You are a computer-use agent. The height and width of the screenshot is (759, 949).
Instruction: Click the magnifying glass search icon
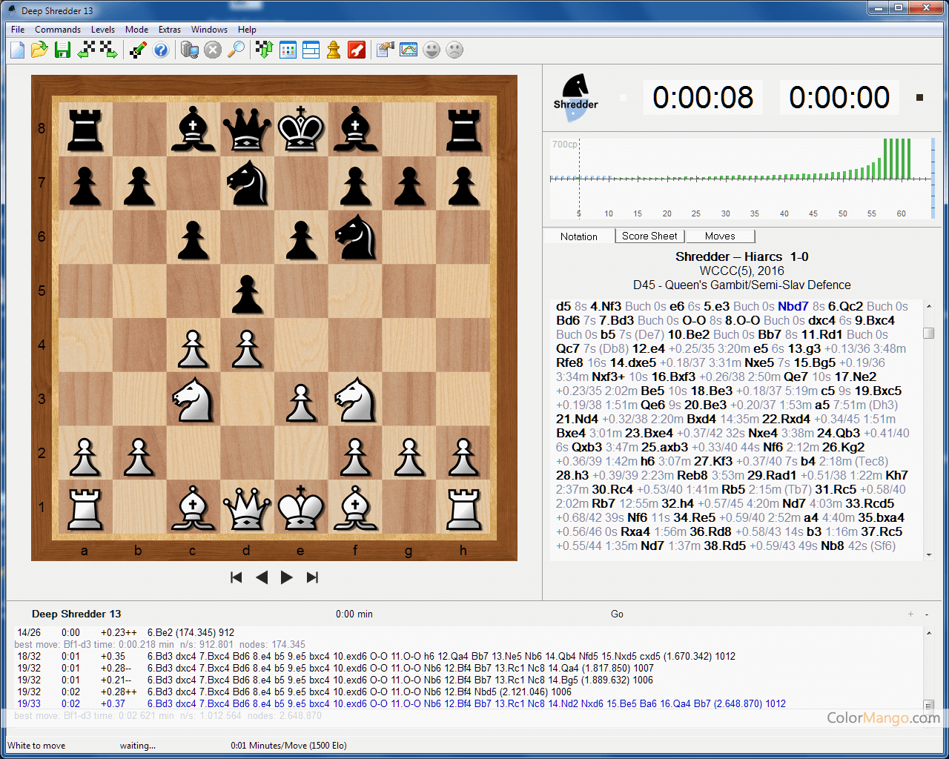236,50
